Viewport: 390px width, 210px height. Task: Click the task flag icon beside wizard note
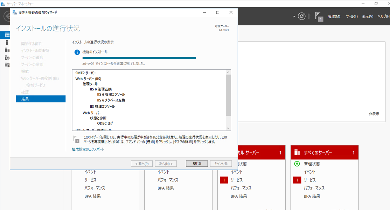76,139
